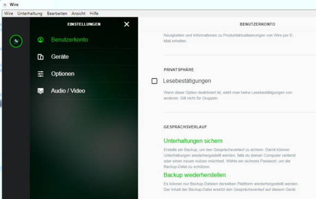316x199 pixels.
Task: Open the Ansicht menu
Action: 78,14
